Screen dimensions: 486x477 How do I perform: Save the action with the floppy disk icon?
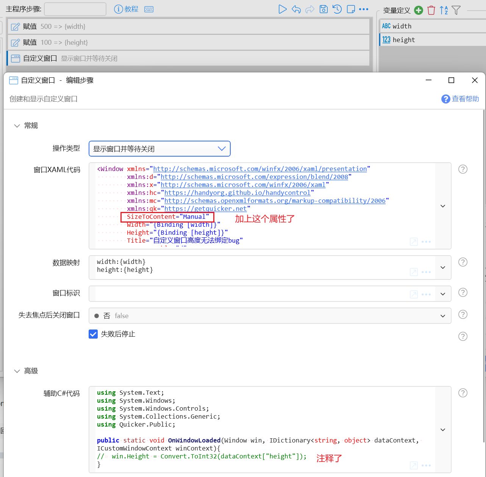coord(323,9)
